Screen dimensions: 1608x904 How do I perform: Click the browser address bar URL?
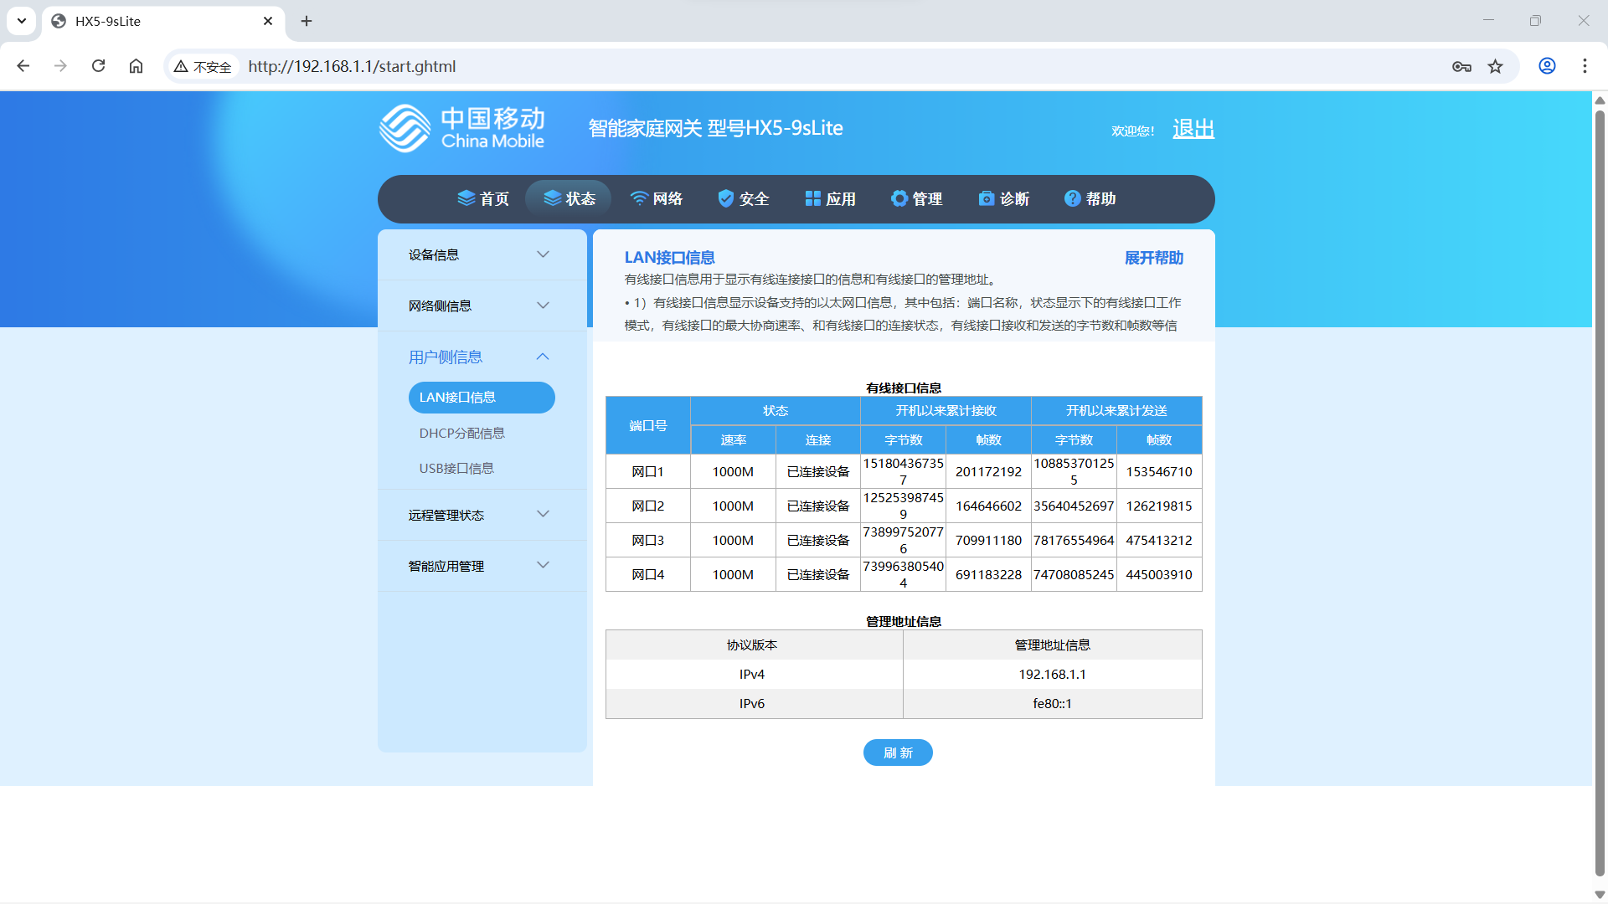[352, 66]
